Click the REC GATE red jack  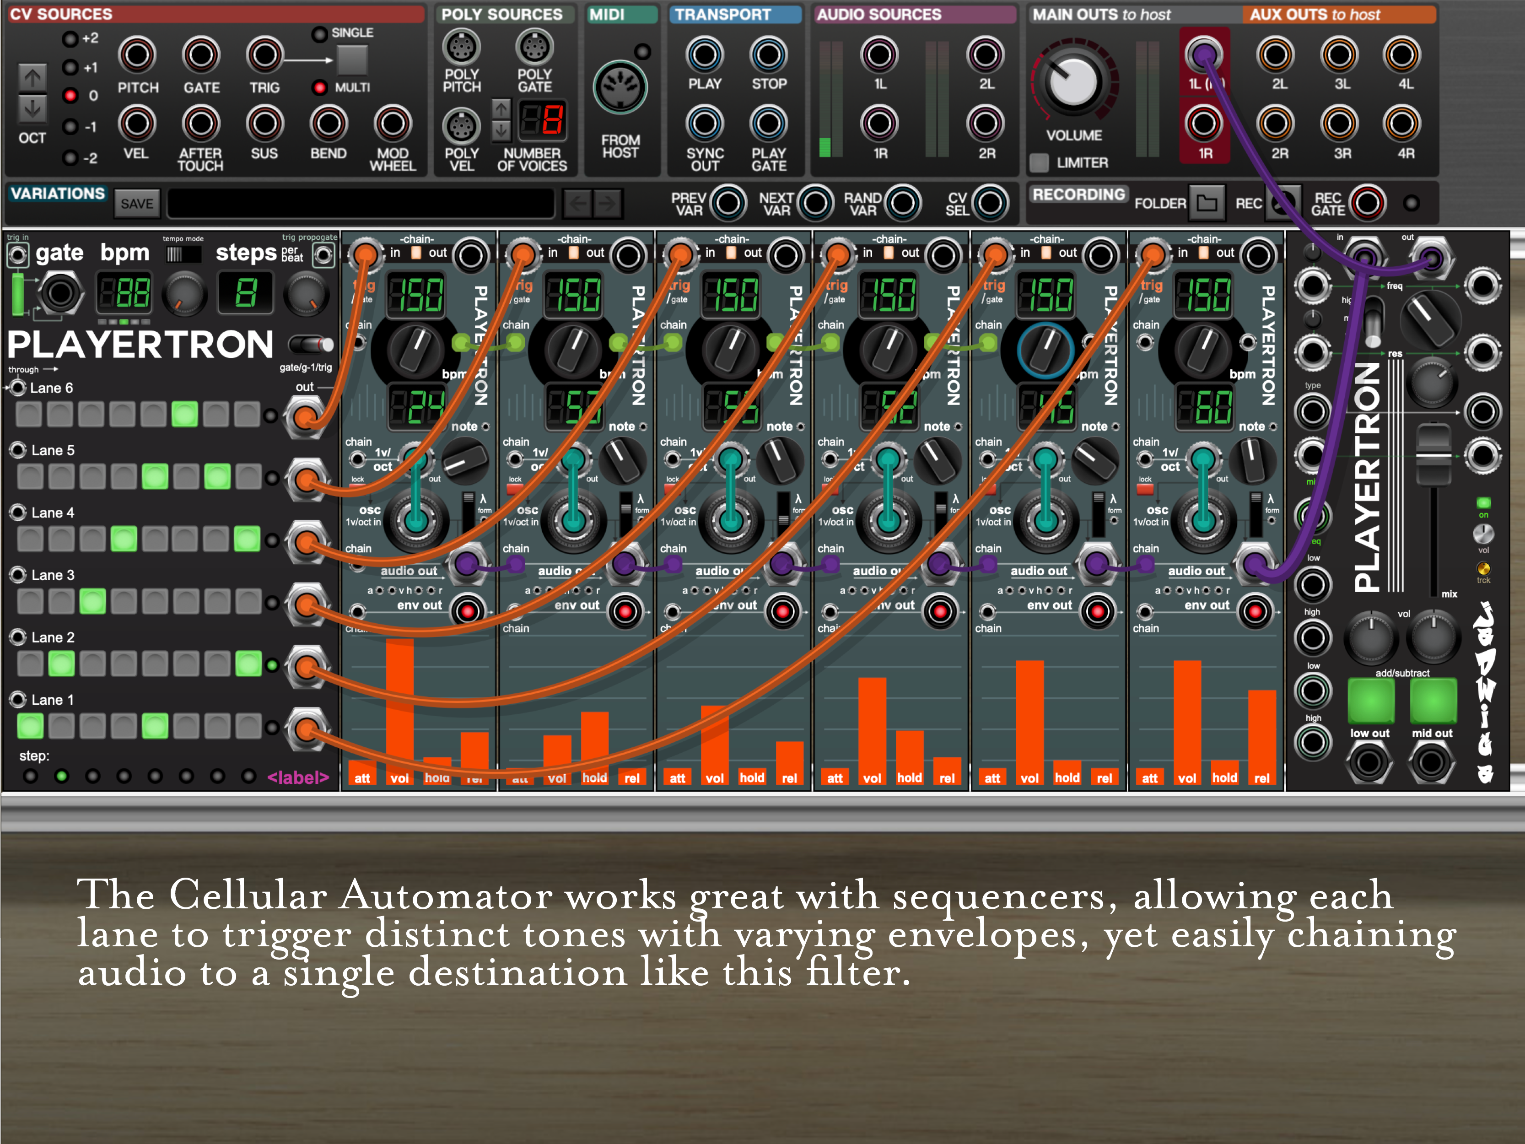[x=1367, y=203]
